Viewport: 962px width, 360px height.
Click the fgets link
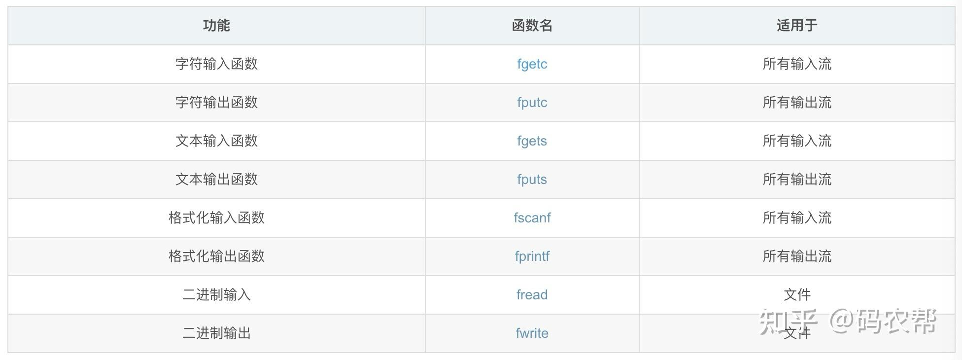point(532,141)
